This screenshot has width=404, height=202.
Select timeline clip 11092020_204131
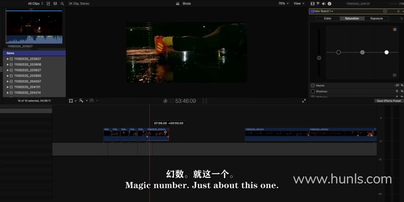(x=158, y=134)
